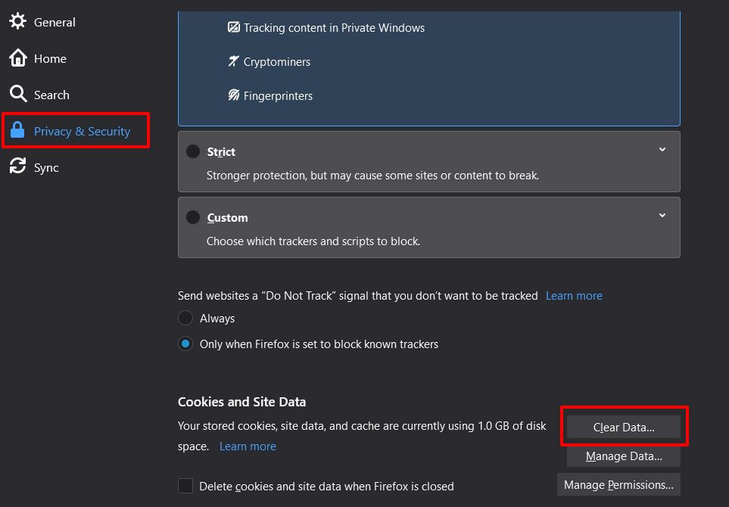Select the Strict protection radio button
Image resolution: width=729 pixels, height=507 pixels.
[x=193, y=151]
